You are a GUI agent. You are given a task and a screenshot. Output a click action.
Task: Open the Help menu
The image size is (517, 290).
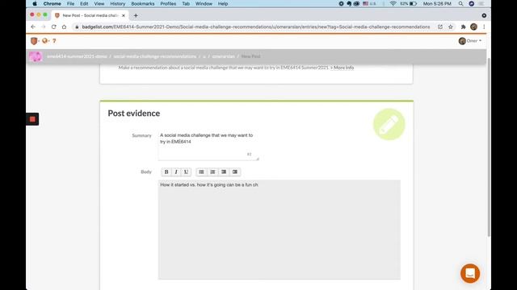pyautogui.click(x=223, y=3)
